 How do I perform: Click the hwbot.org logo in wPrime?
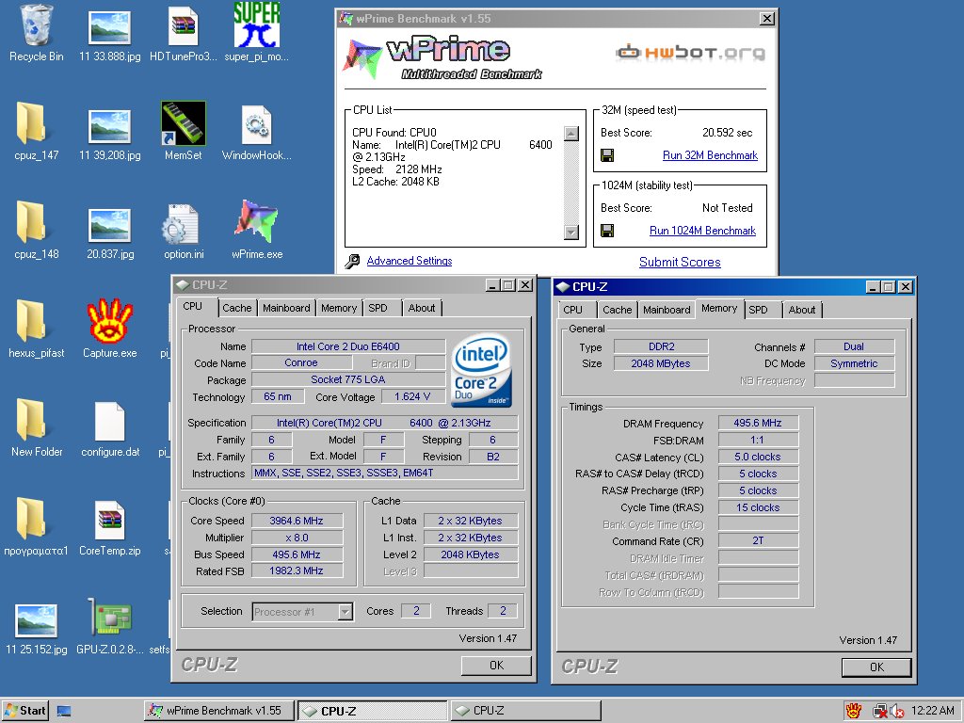pyautogui.click(x=690, y=53)
